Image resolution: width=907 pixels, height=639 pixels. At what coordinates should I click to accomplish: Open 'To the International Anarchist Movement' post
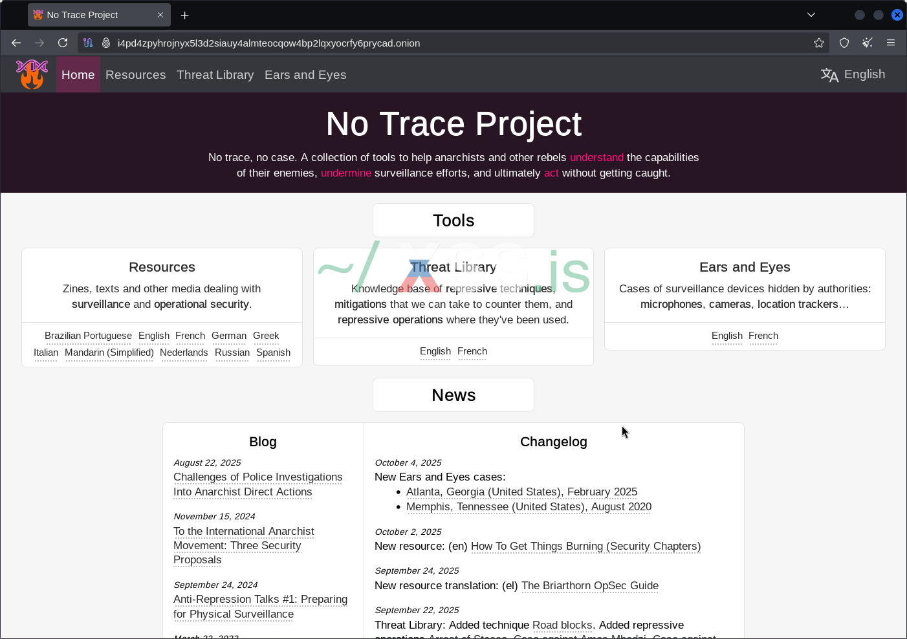click(x=244, y=545)
